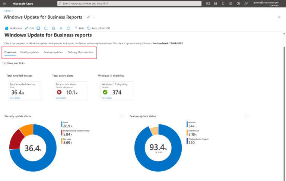Close the Windows Update for Business Reports blade
286x181 pixels.
tap(279, 17)
